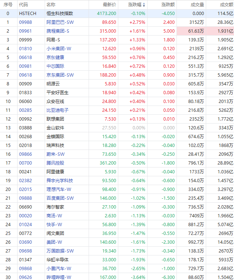The height and width of the screenshot is (280, 234).
Task: Select the 华虹半导体 stock name
Action: [57, 259]
